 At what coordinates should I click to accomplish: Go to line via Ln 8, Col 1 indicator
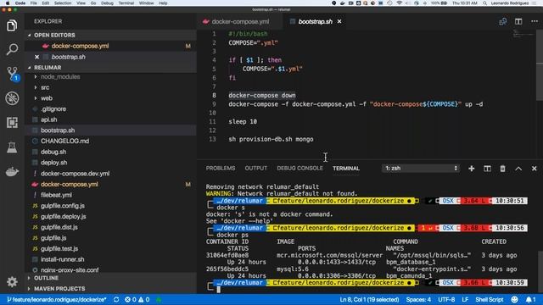[369, 299]
